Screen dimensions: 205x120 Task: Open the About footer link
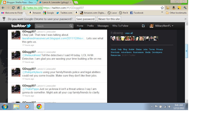(x=113, y=50)
